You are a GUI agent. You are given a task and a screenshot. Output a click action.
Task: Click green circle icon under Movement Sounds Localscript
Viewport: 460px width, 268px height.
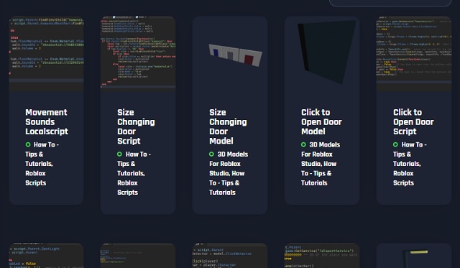(x=28, y=144)
